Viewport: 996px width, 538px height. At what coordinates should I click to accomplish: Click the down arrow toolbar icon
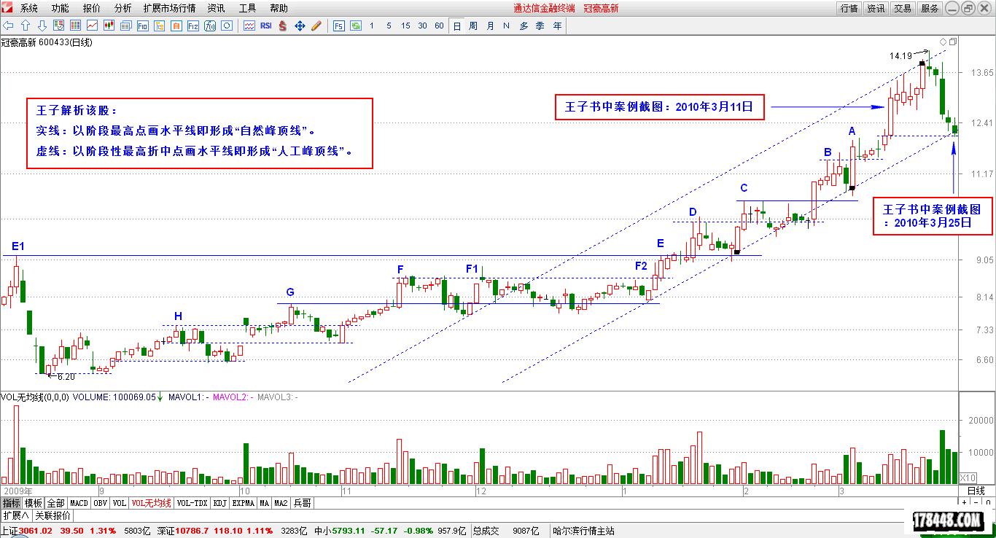pos(42,26)
